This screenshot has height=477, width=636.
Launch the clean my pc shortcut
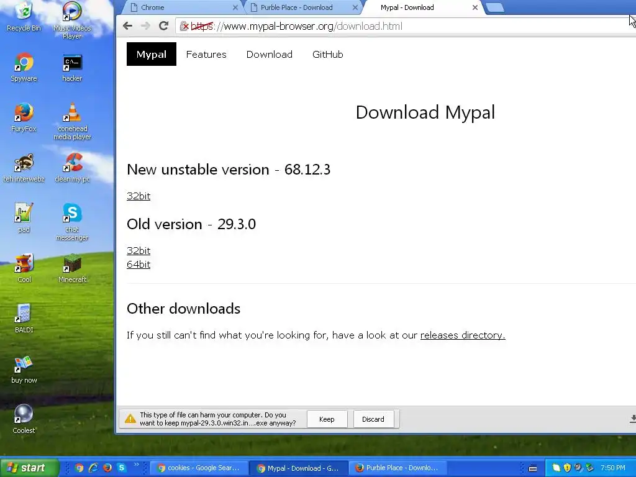[72, 168]
